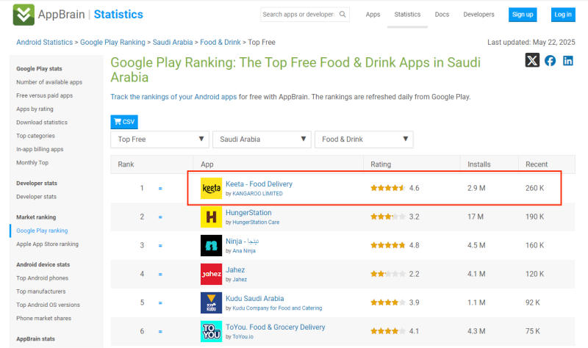
Task: Go to the Docs menu item
Action: tap(442, 15)
